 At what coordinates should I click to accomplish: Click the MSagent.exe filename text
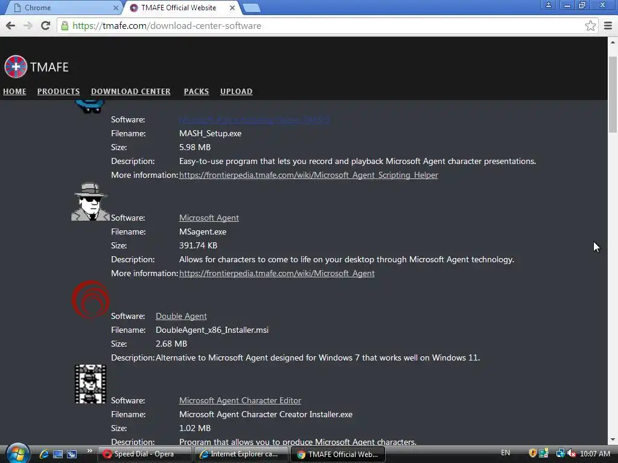pos(203,232)
